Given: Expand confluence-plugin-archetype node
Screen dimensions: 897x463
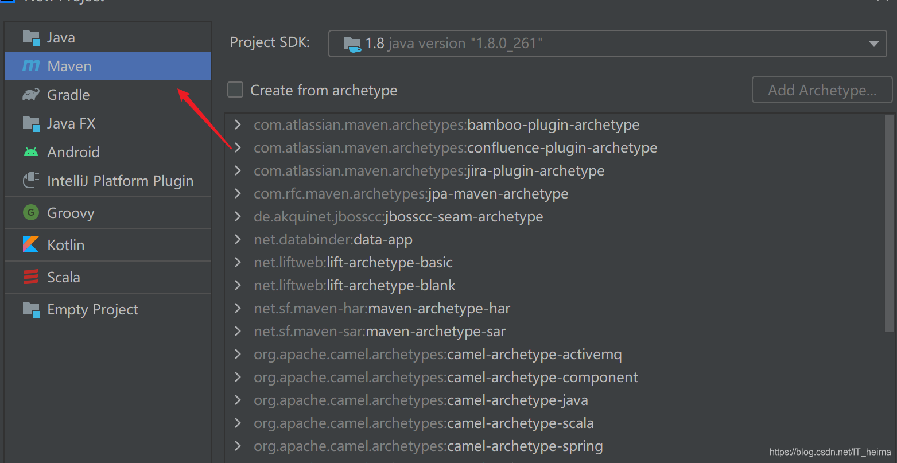Looking at the screenshot, I should [x=238, y=147].
